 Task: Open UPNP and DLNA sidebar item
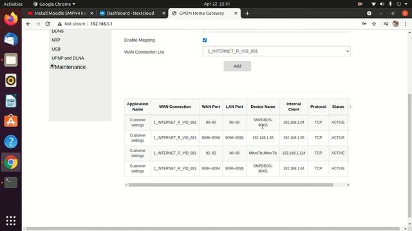coord(68,58)
